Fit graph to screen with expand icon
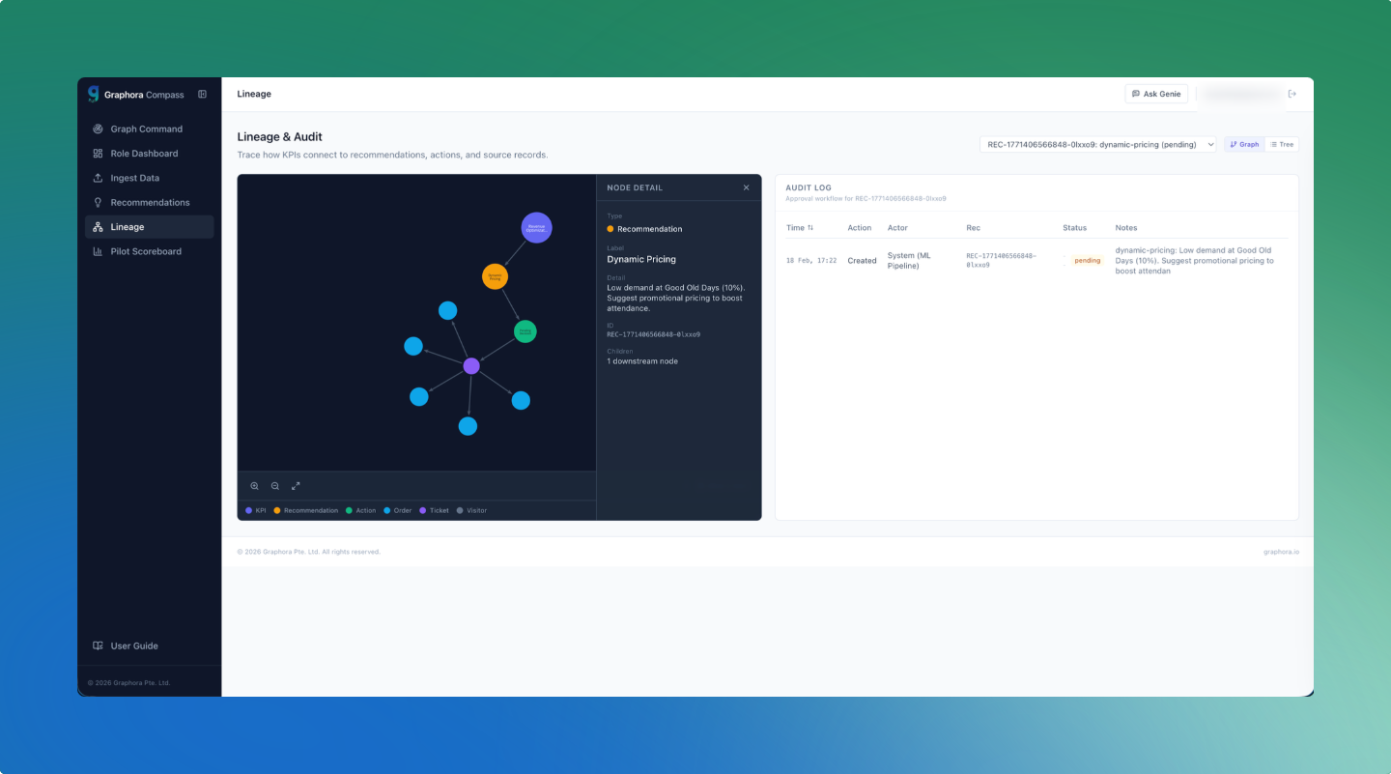Screen dimensions: 1391x774 click(296, 486)
